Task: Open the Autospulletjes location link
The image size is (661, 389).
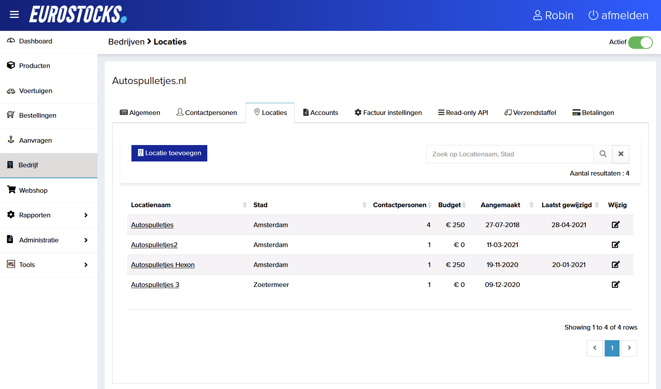Action: pos(152,225)
